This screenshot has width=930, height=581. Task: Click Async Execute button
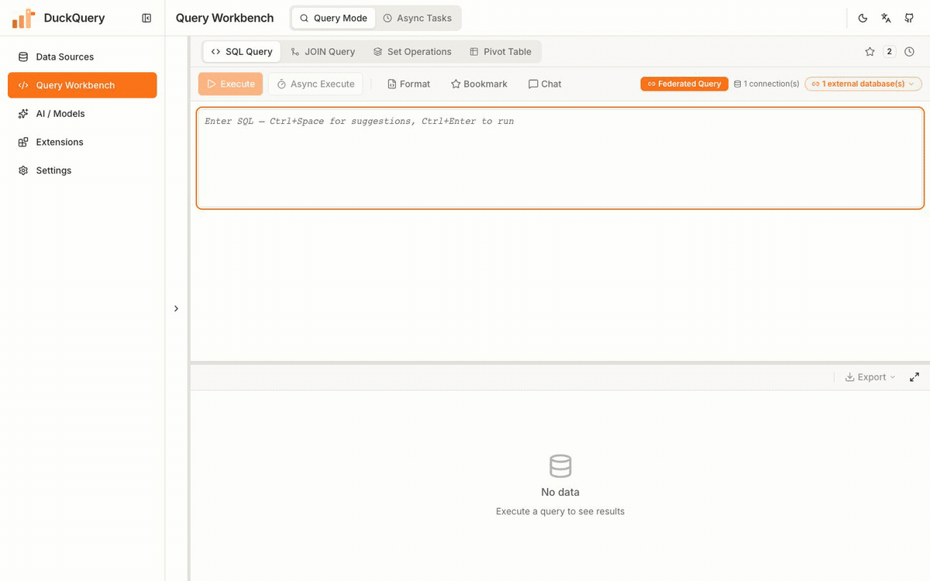coord(315,84)
